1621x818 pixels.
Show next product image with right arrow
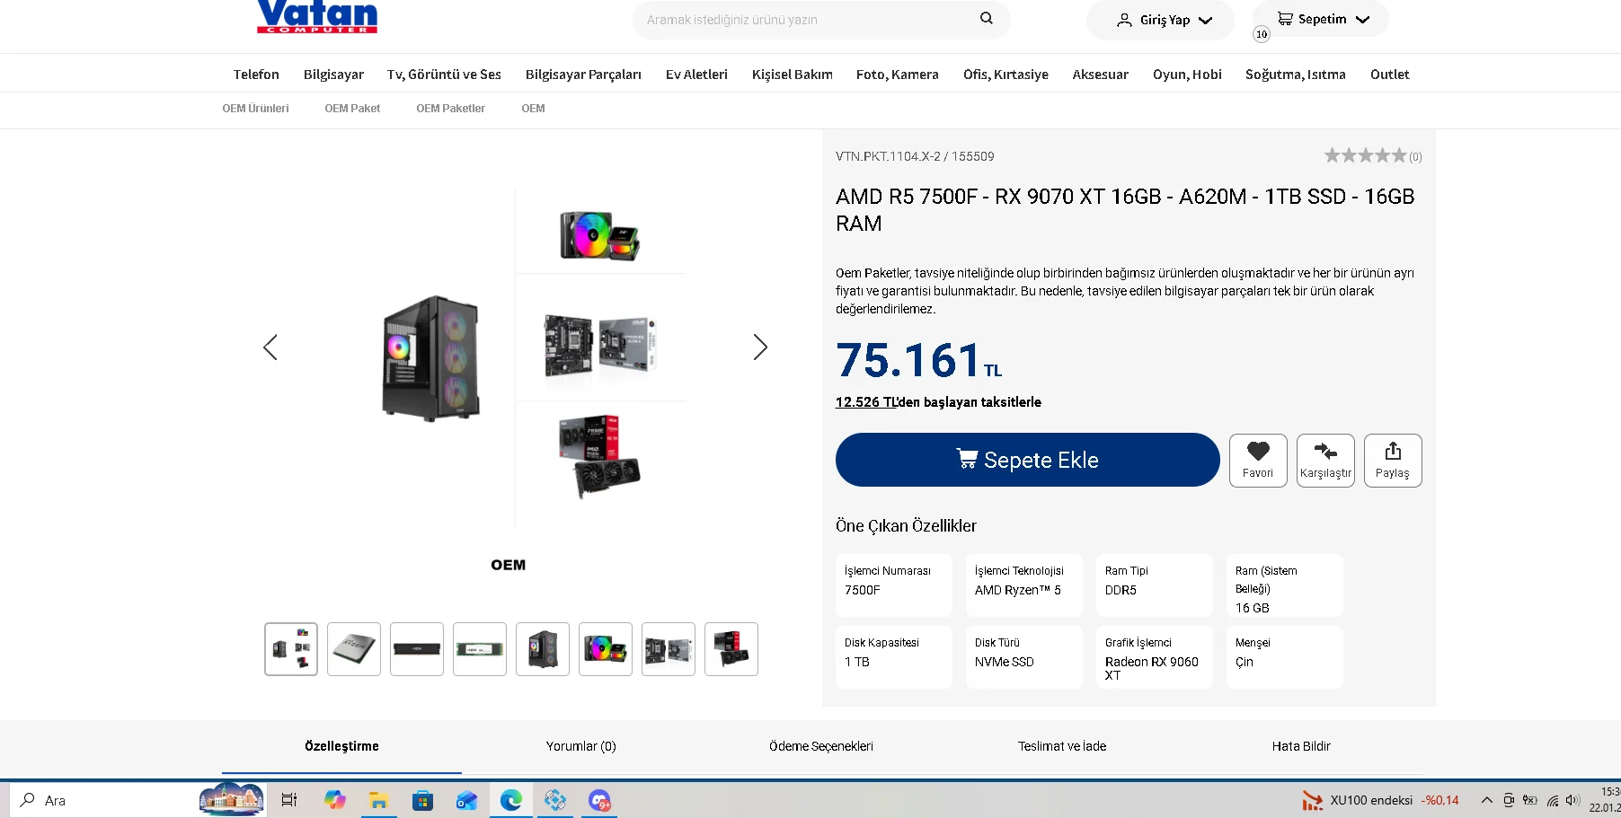click(x=760, y=347)
